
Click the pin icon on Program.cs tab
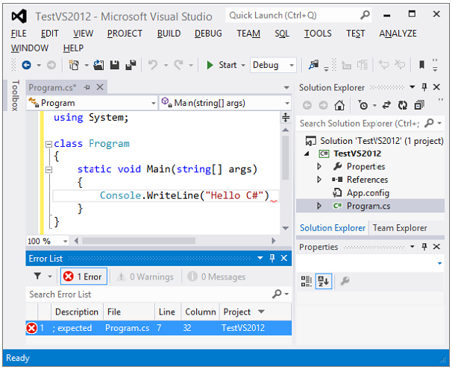[x=87, y=87]
